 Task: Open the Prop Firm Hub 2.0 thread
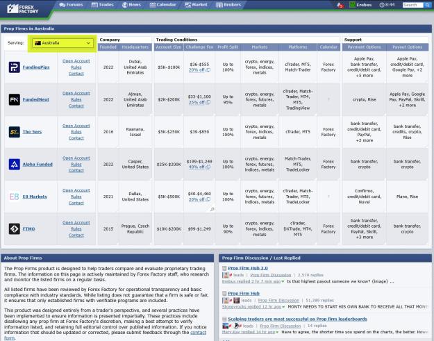tap(248, 268)
